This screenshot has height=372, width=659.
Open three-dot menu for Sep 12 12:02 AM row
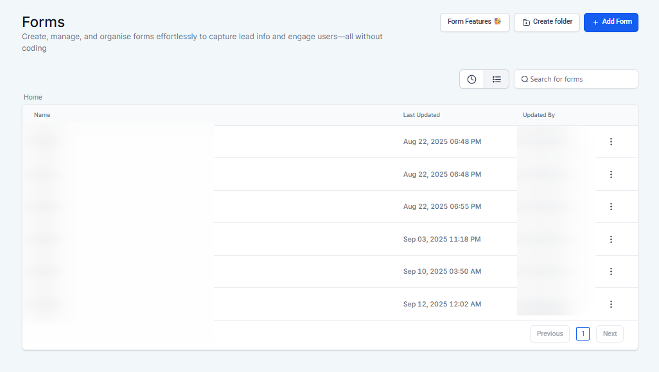click(611, 304)
